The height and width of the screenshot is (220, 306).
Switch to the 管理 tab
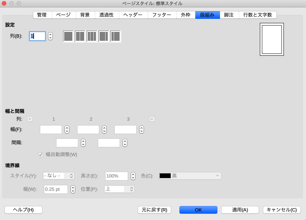click(x=42, y=15)
